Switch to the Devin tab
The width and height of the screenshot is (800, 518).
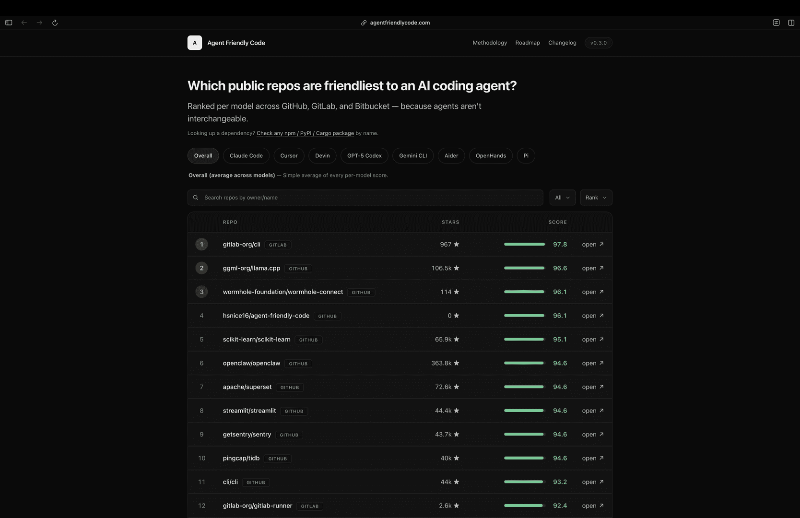click(x=322, y=155)
